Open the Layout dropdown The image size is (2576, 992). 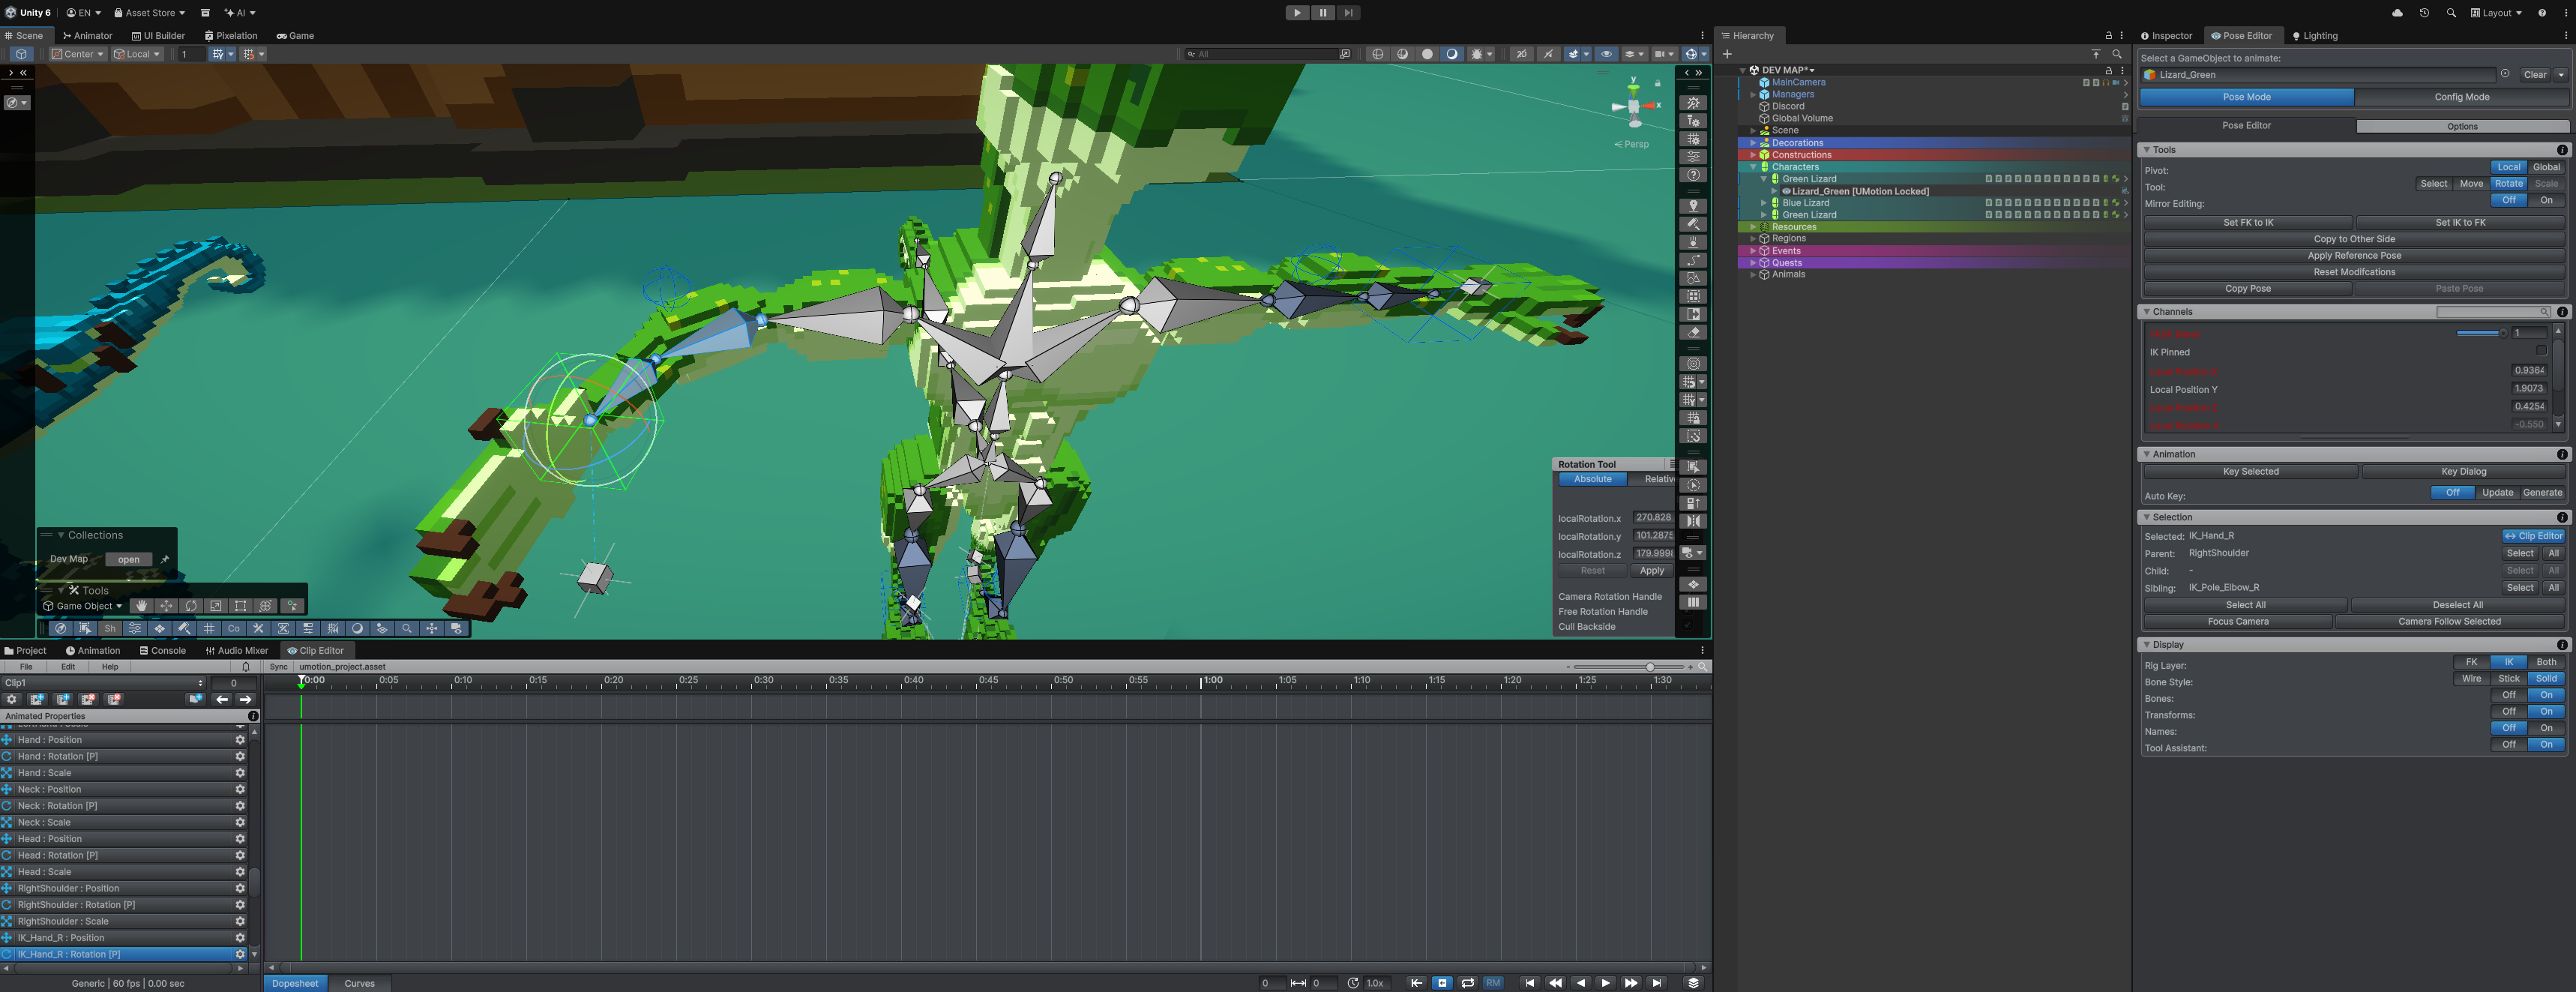(2496, 13)
